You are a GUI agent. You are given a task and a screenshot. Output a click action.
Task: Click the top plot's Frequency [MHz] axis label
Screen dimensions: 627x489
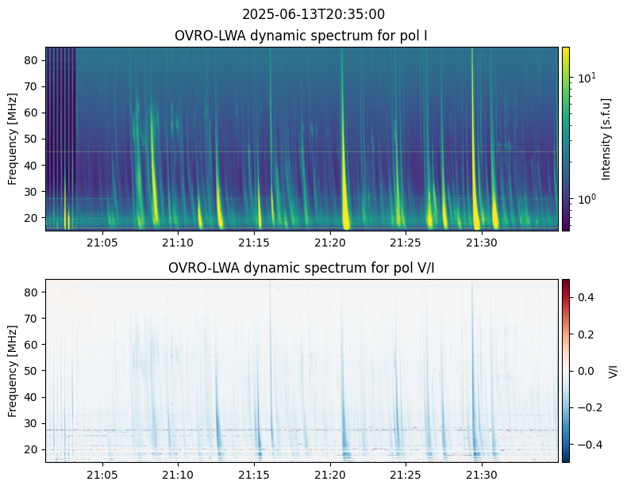pos(13,139)
